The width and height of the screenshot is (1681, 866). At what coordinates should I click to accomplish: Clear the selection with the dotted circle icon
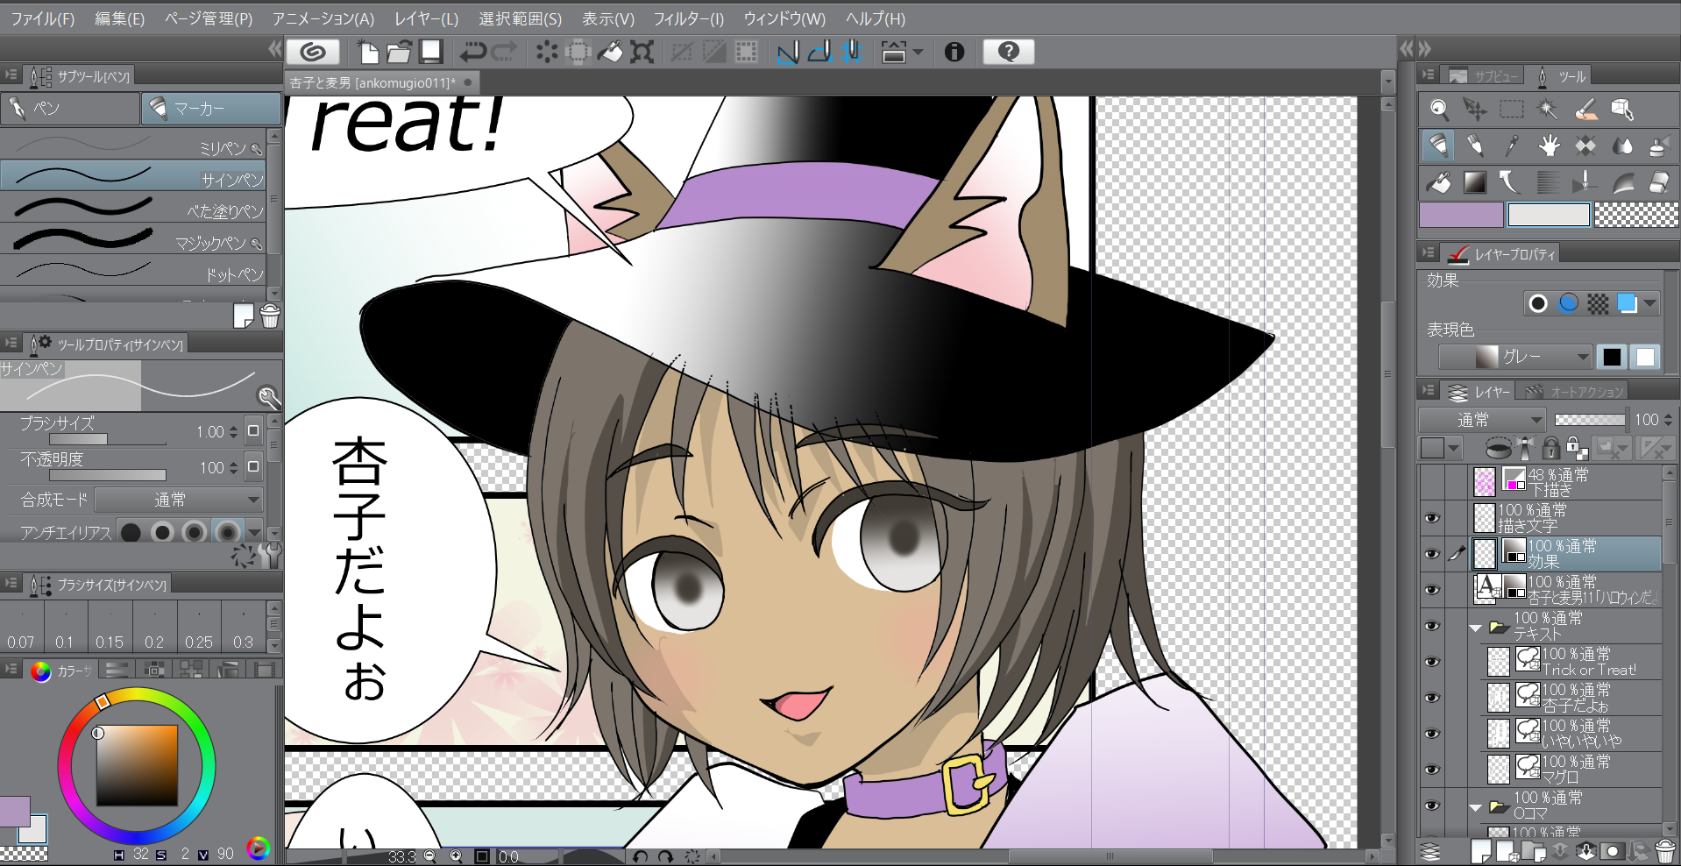click(547, 53)
